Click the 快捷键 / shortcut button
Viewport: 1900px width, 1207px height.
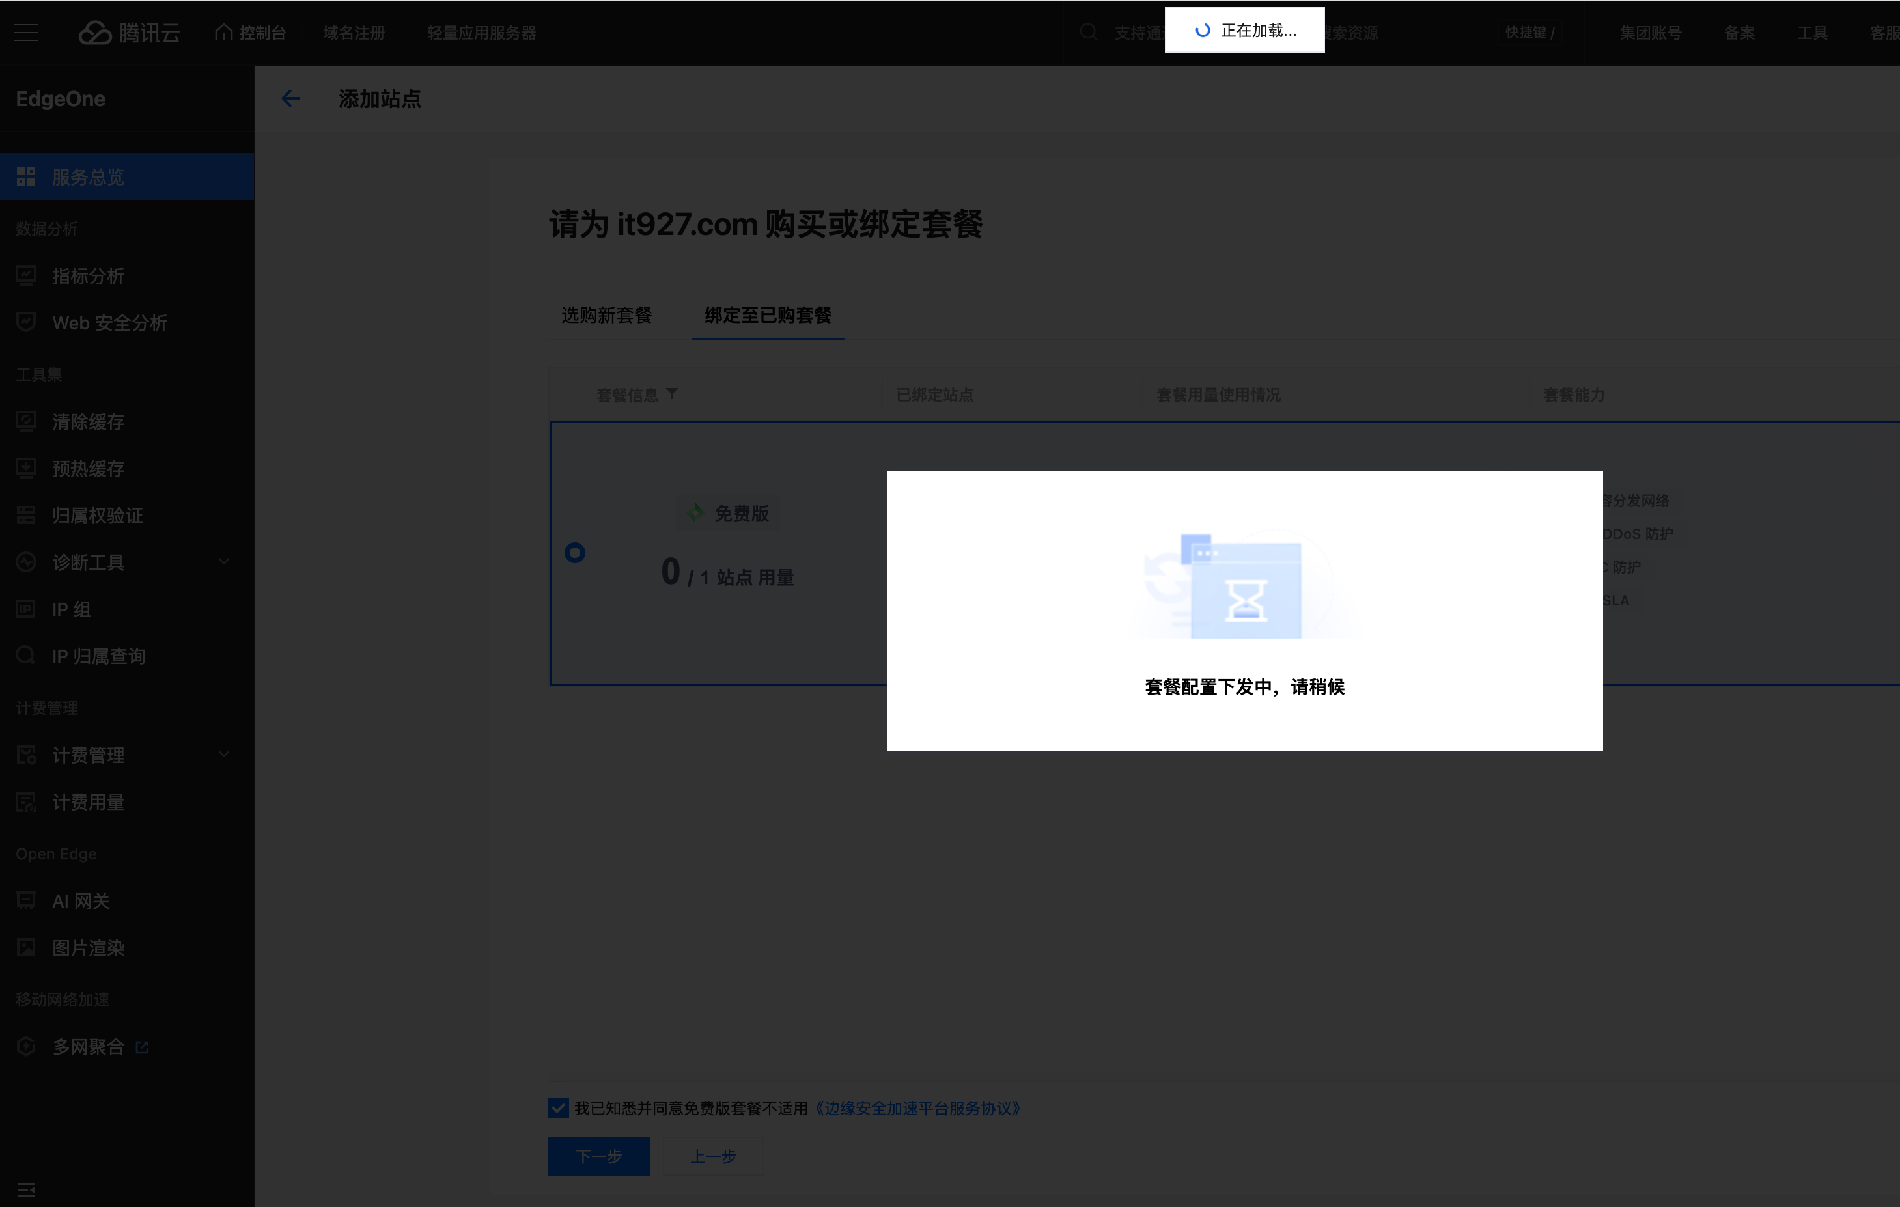tap(1530, 33)
